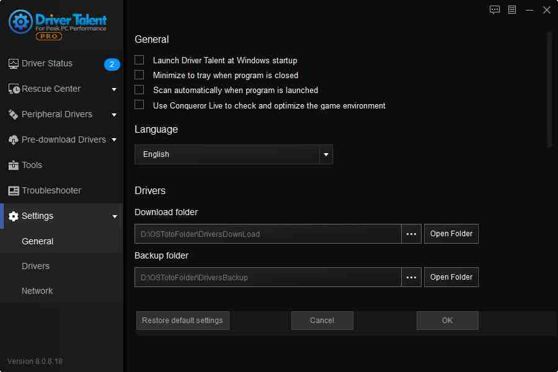The image size is (558, 372).
Task: Open the menu list icon in title bar
Action: click(512, 10)
